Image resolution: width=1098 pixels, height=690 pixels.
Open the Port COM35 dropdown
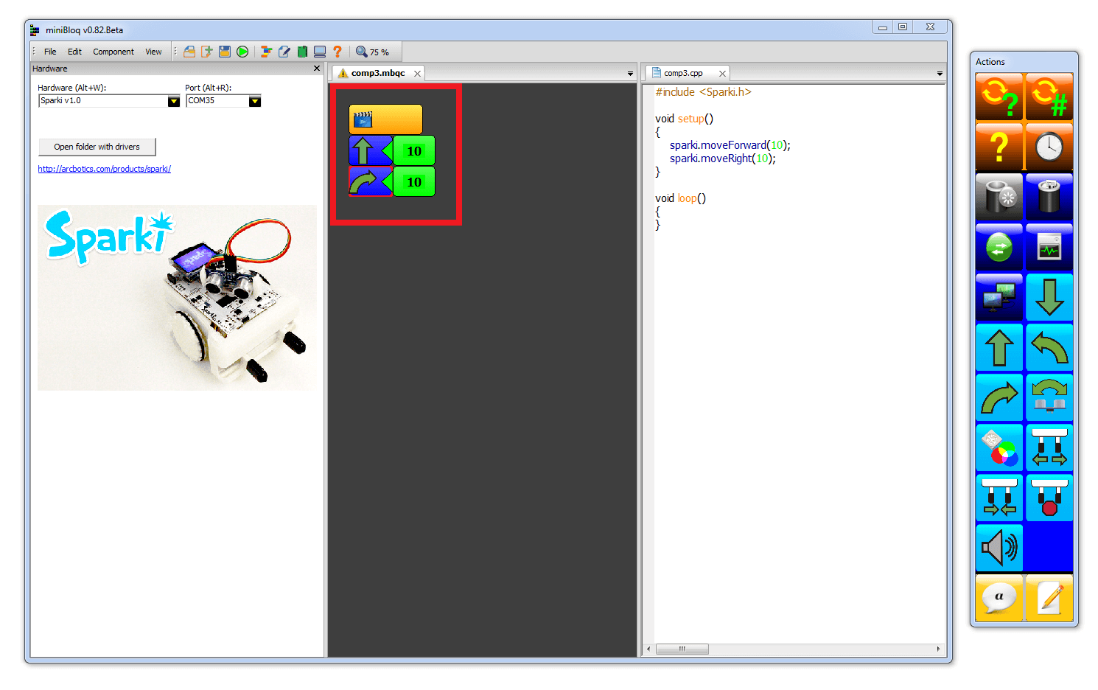[255, 101]
